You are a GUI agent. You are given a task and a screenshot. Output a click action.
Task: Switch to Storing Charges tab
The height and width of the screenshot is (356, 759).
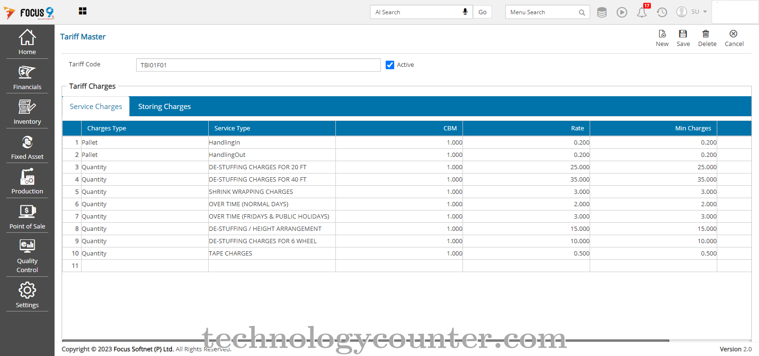pos(165,107)
